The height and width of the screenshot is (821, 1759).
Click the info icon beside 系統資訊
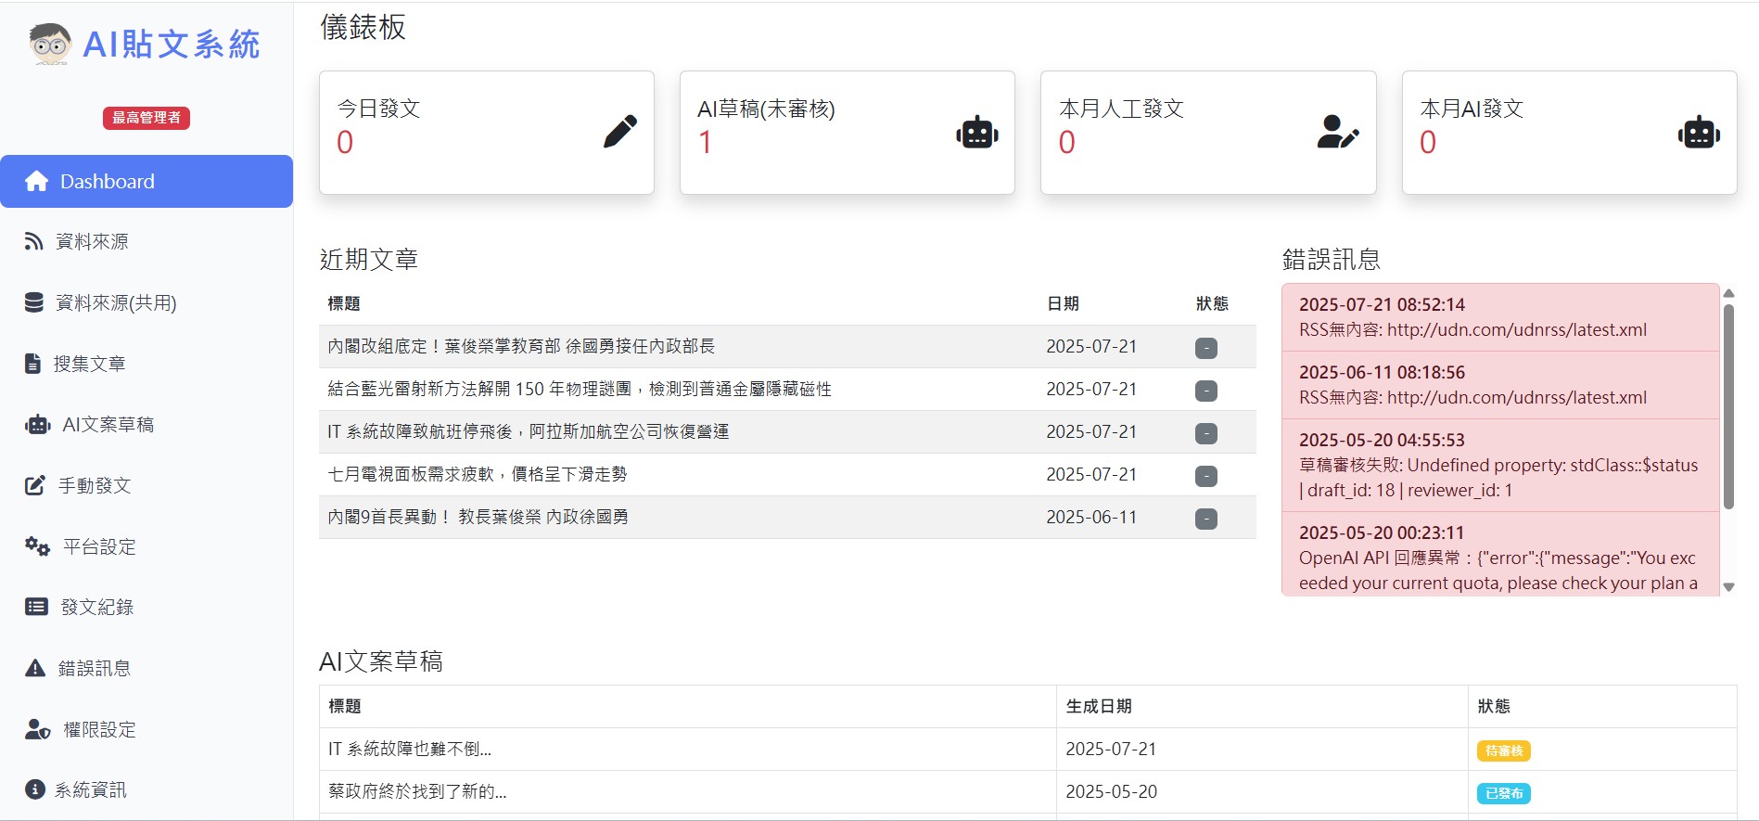(35, 789)
